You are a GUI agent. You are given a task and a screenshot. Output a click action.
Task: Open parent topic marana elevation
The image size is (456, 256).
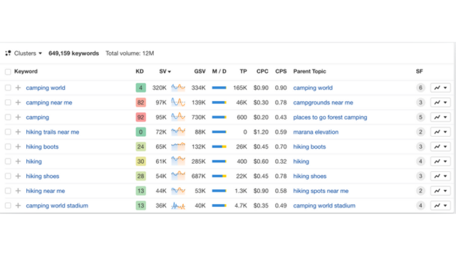pos(316,132)
